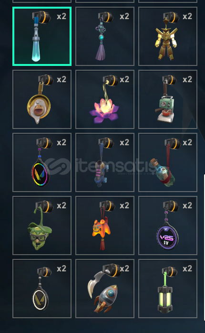Click the itemsatış watermark logo
This screenshot has height=333, width=205.
click(102, 167)
